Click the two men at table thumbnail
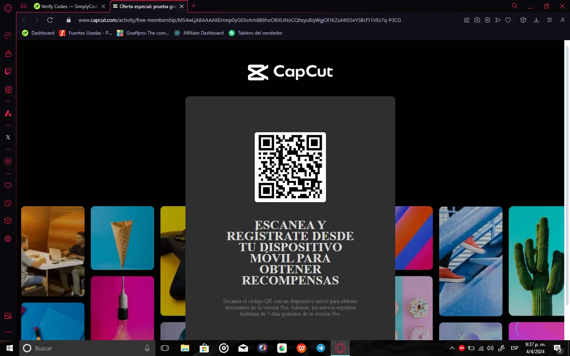570x356 pixels. point(53,251)
